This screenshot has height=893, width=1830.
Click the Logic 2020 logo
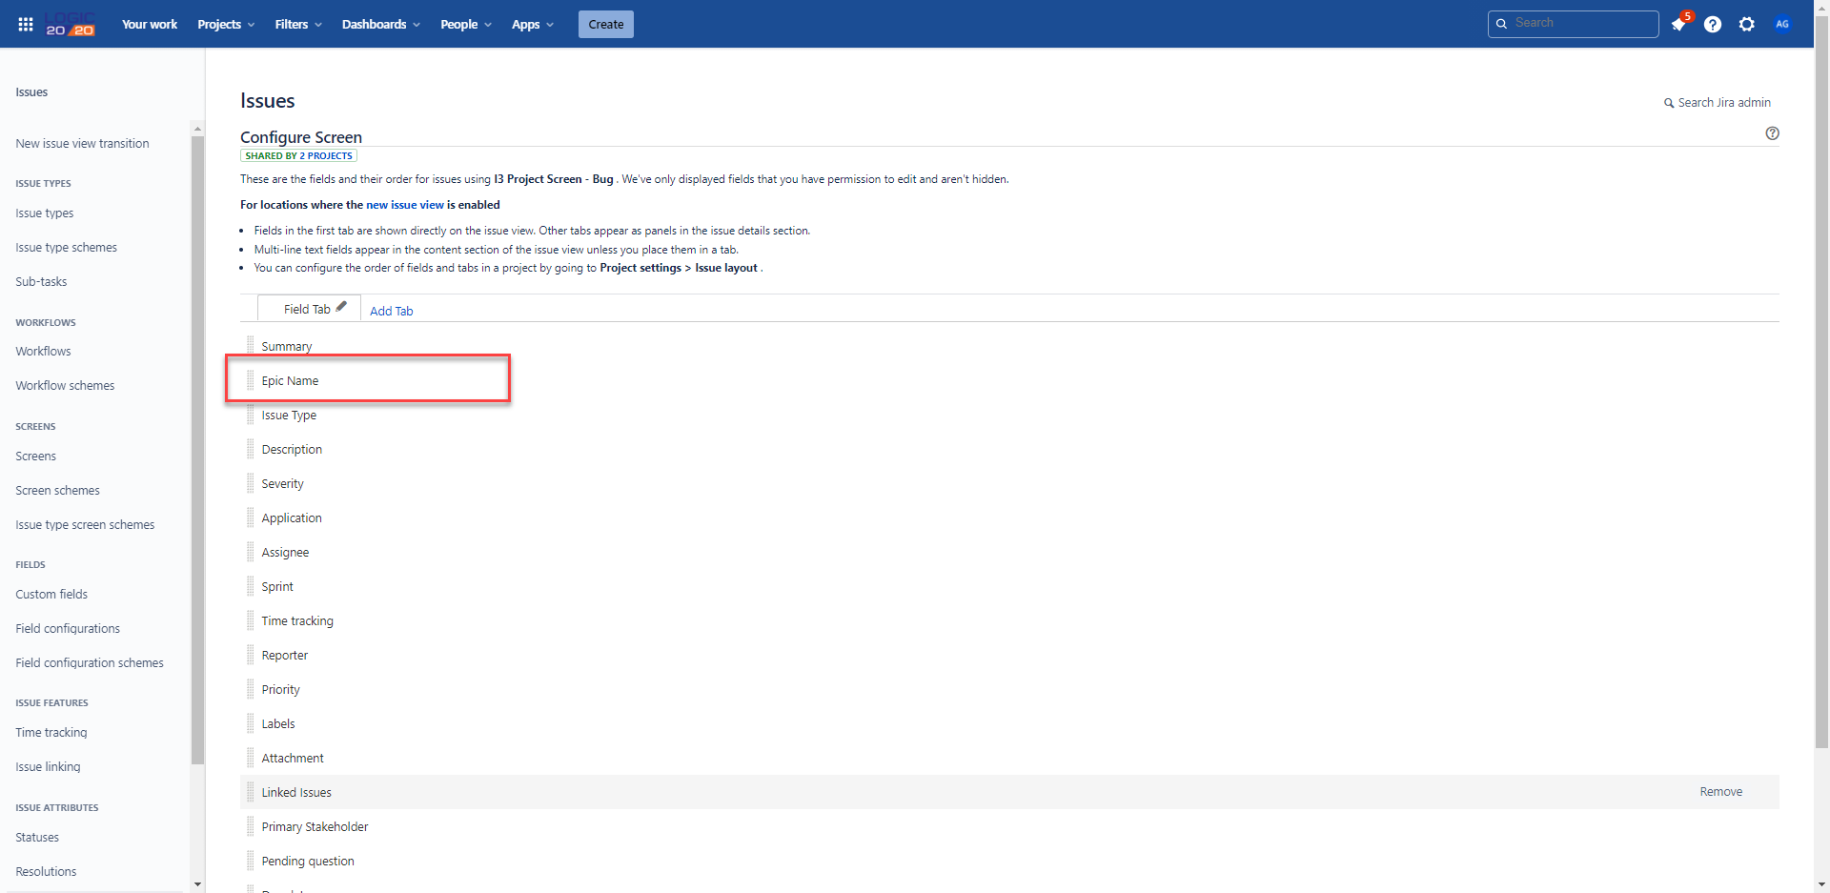(71, 24)
